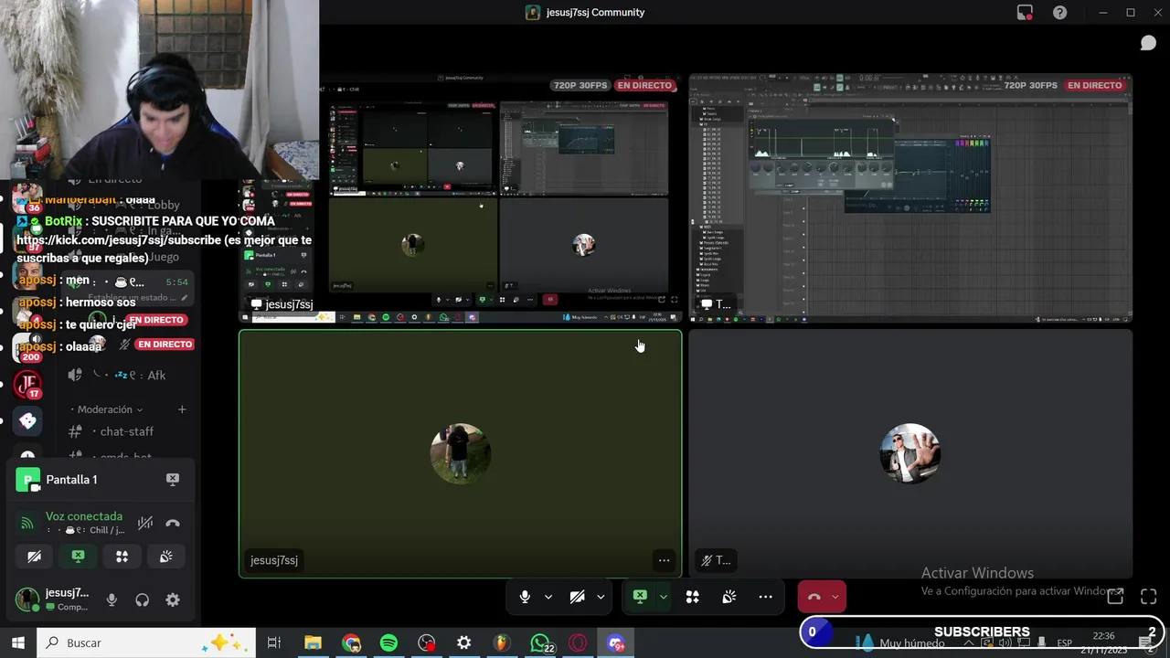Screen dimensions: 1170x658
Task: Open the chat-staff channel
Action: tap(126, 431)
